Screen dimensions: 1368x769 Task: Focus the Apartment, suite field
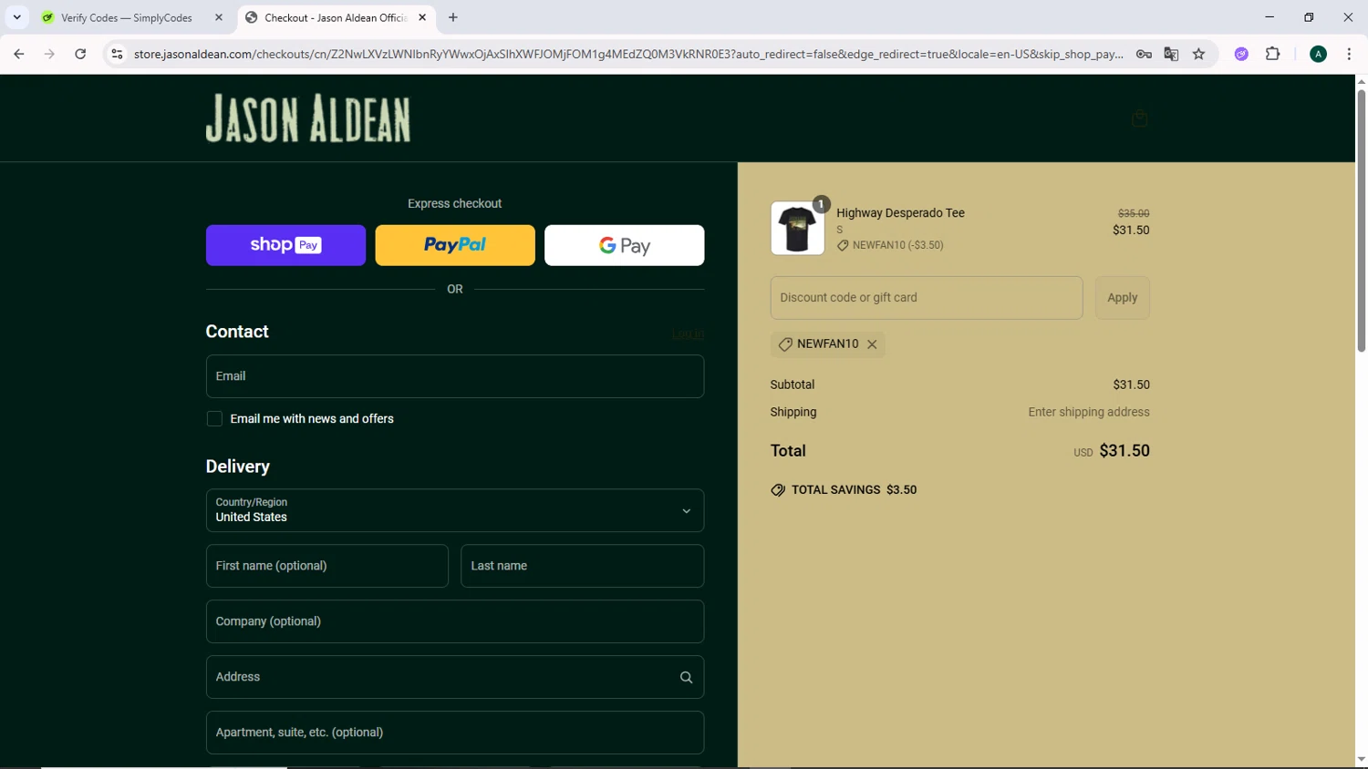[x=455, y=733]
